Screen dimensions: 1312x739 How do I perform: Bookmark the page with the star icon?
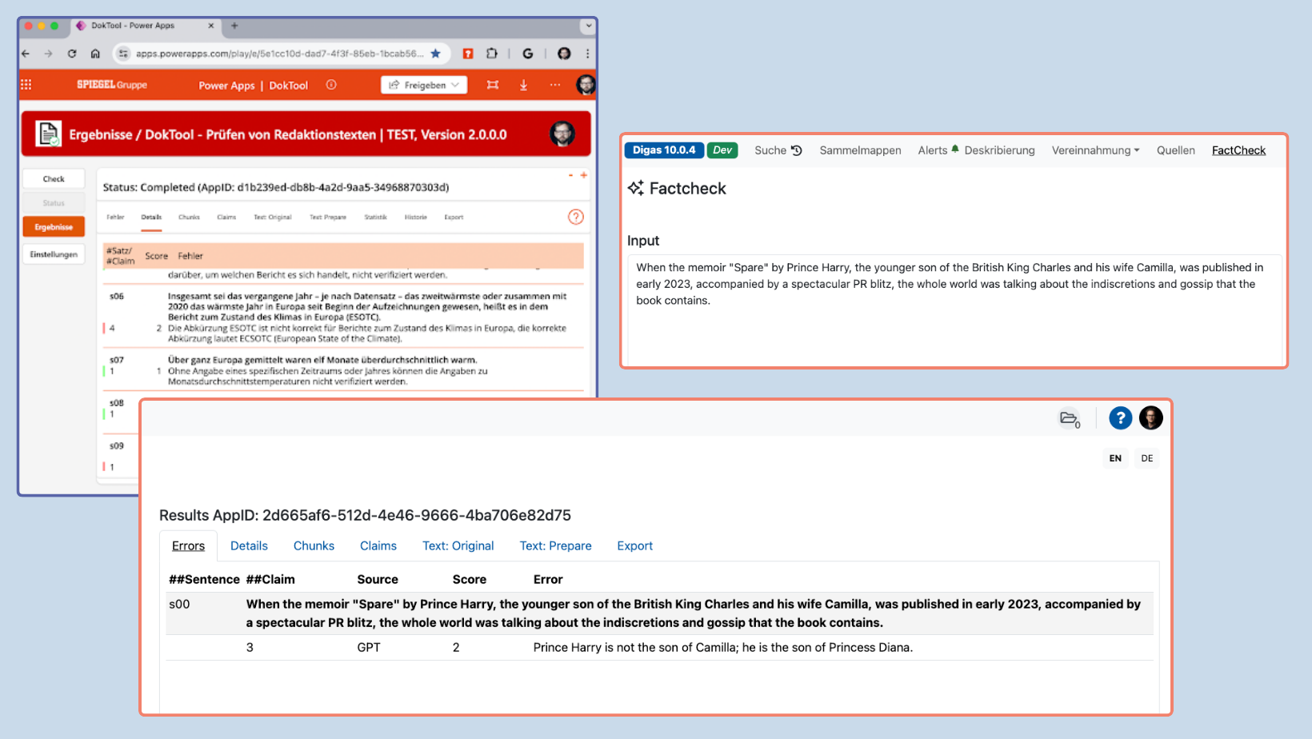pyautogui.click(x=435, y=54)
